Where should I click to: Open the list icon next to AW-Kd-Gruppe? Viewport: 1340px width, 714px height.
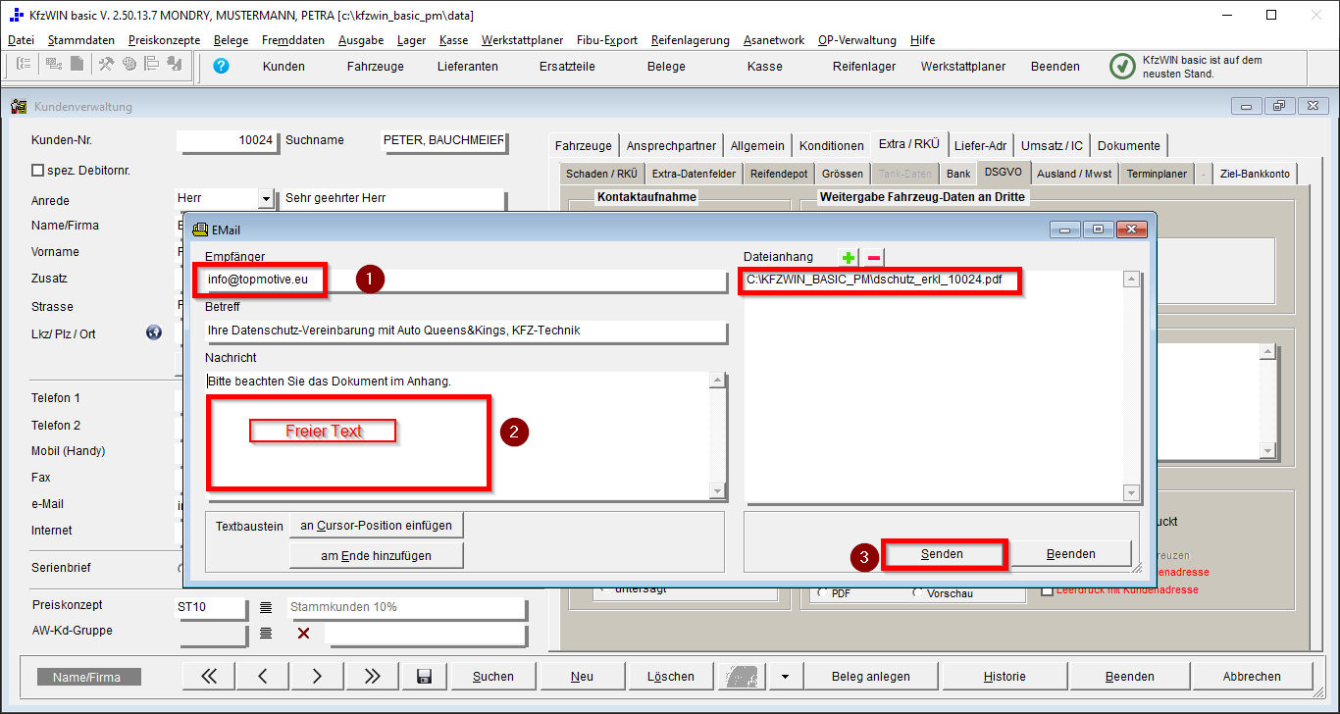(x=266, y=634)
